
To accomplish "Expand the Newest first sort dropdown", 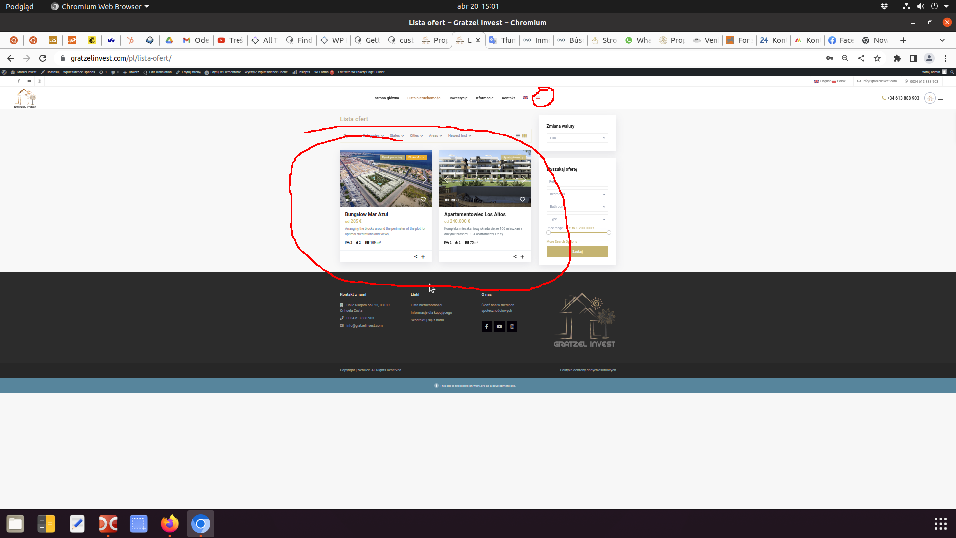I will tap(459, 135).
